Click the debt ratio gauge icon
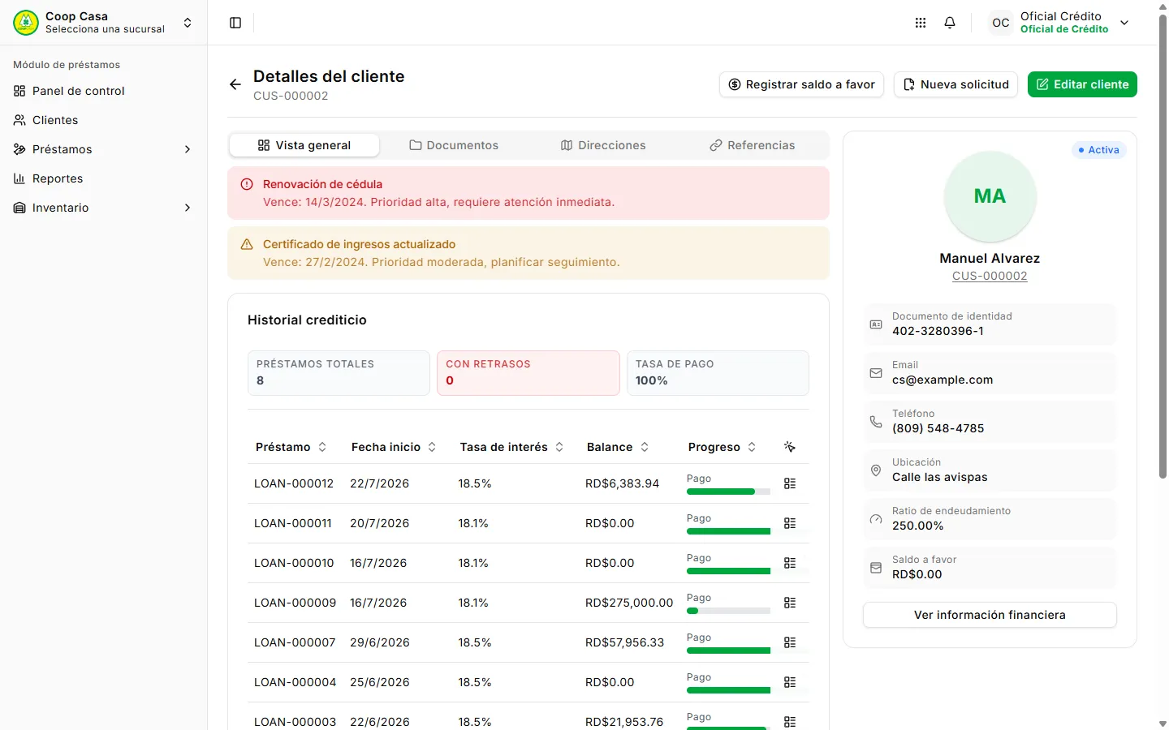The width and height of the screenshot is (1169, 730). 876,519
